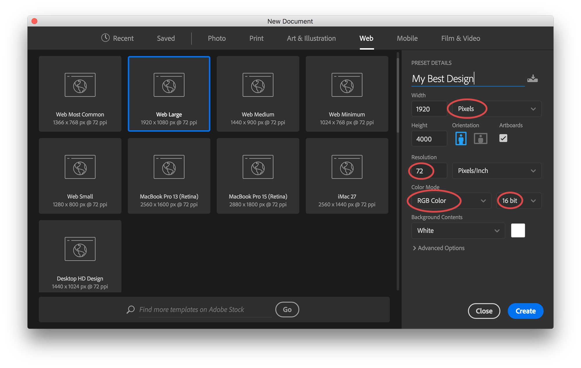Click the magnifier icon in Adobe Stock search
This screenshot has height=368, width=581.
pyautogui.click(x=131, y=309)
